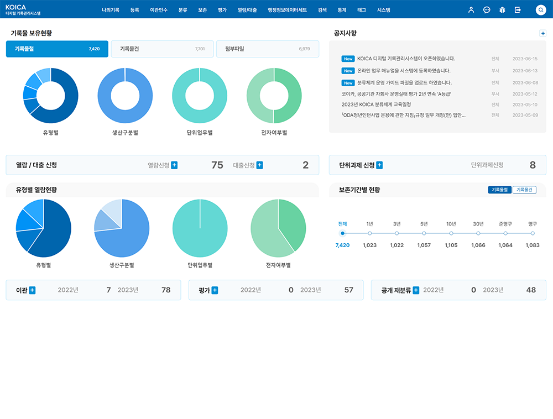
Task: Click the plus icon beside 공개 재분류
Action: point(416,290)
